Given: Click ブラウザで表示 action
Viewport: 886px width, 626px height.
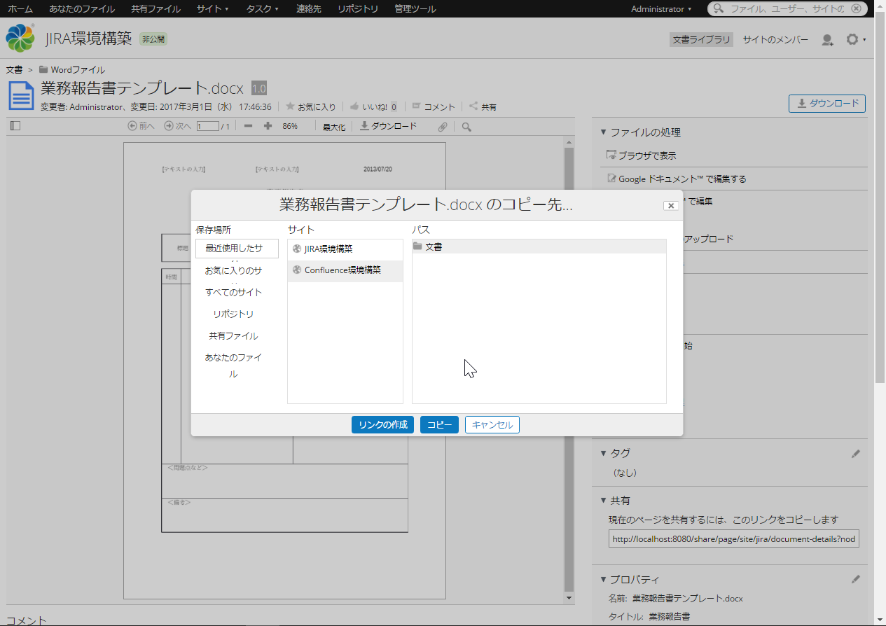Looking at the screenshot, I should pyautogui.click(x=642, y=155).
